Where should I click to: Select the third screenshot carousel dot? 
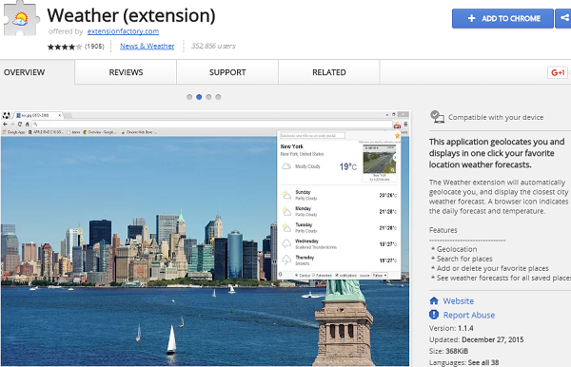tap(208, 97)
